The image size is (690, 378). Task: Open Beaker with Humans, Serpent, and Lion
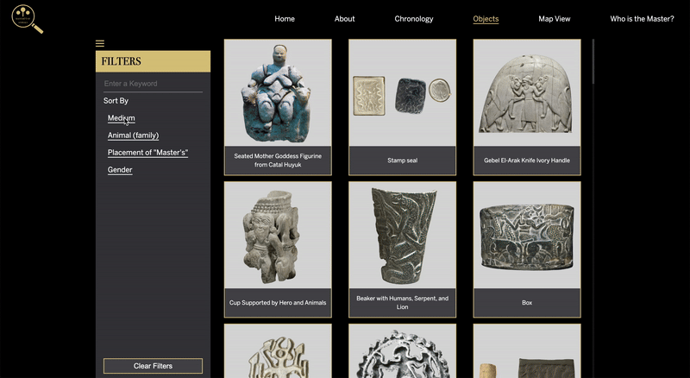402,249
